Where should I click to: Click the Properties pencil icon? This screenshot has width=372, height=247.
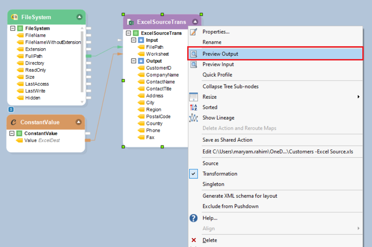tap(193, 32)
